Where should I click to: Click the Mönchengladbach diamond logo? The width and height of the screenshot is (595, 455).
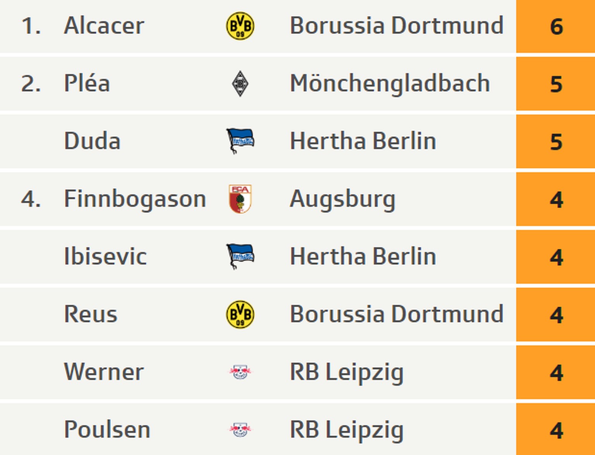[240, 83]
